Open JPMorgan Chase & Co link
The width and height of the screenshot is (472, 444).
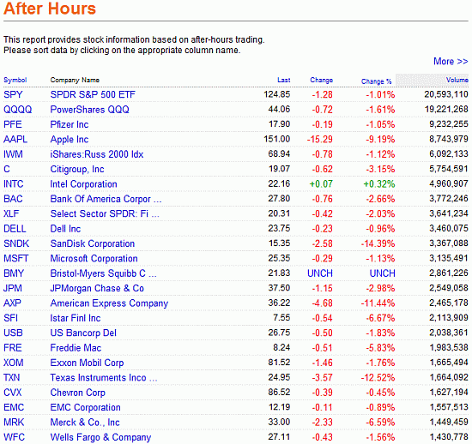(97, 288)
